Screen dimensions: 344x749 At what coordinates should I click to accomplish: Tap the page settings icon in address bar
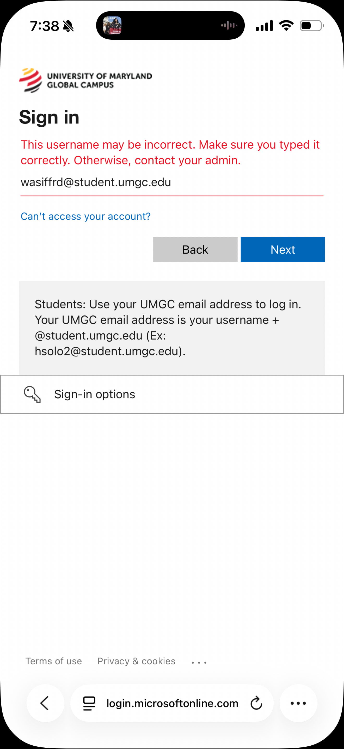(89, 703)
